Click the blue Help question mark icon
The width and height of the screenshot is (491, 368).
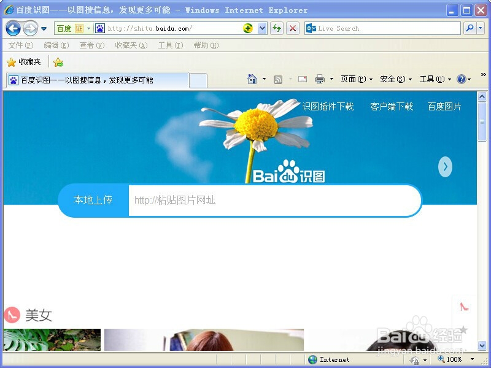462,79
